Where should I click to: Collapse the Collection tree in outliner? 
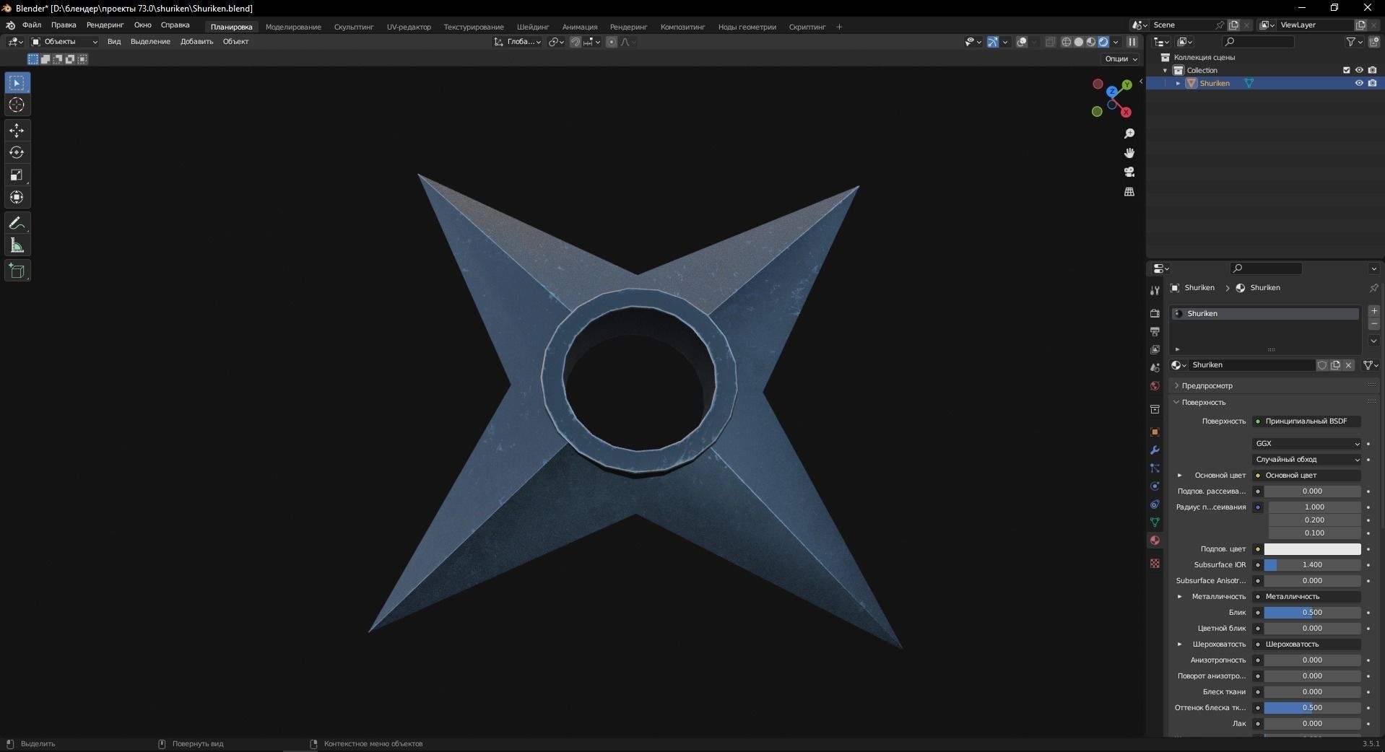1165,71
